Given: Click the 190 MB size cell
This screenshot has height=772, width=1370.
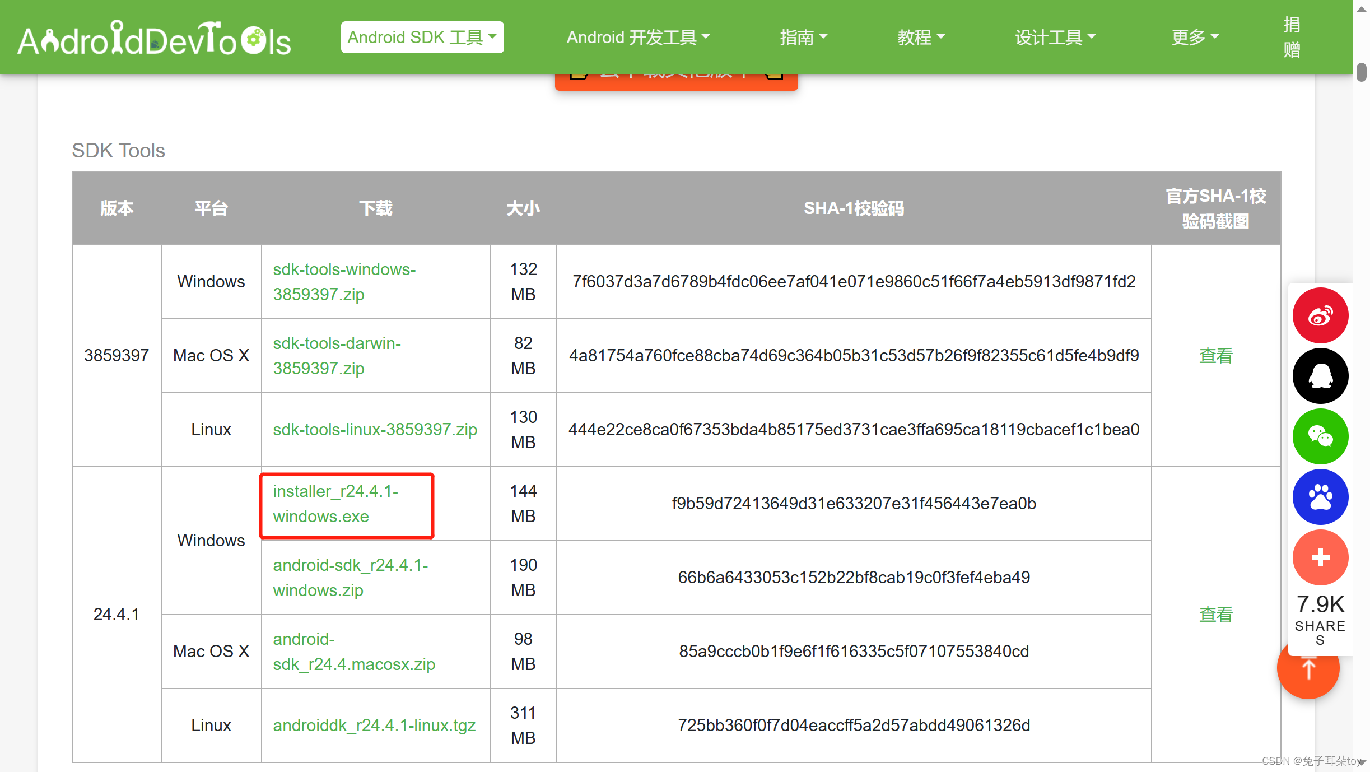Looking at the screenshot, I should (523, 578).
